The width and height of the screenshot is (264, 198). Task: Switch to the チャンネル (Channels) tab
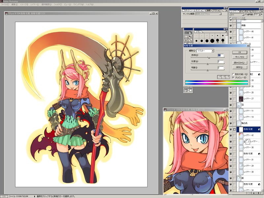coord(244,11)
